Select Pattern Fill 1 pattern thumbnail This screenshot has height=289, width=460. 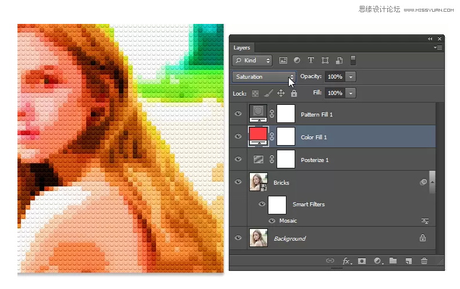click(258, 114)
